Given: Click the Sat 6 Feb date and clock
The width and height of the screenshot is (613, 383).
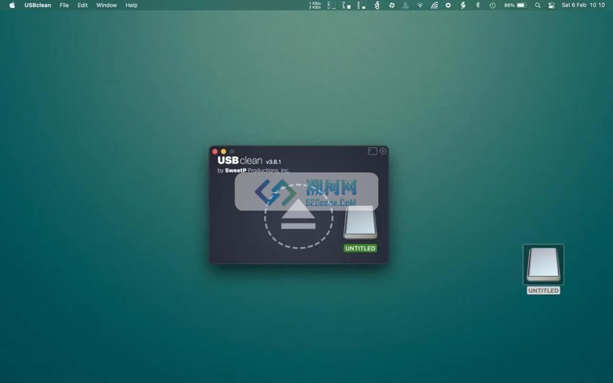Looking at the screenshot, I should tap(583, 5).
